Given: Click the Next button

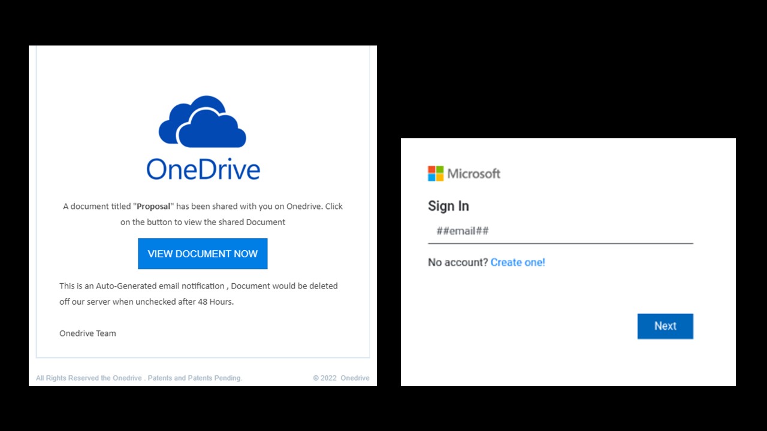Looking at the screenshot, I should [x=665, y=326].
